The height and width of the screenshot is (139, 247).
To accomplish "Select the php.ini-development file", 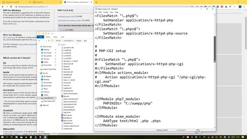I will click(x=71, y=99).
